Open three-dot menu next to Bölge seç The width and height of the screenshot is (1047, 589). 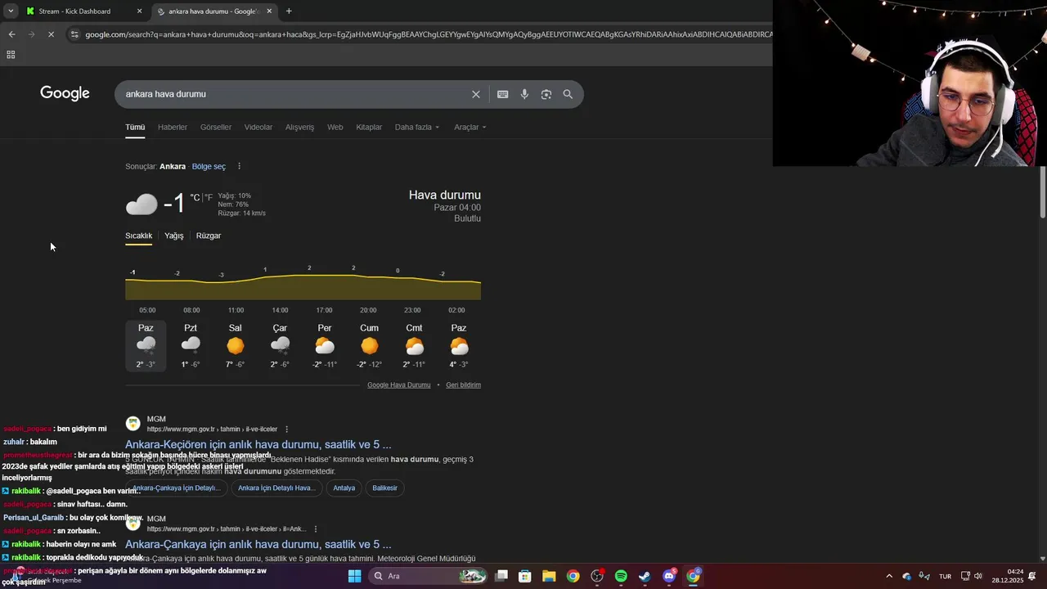click(239, 166)
